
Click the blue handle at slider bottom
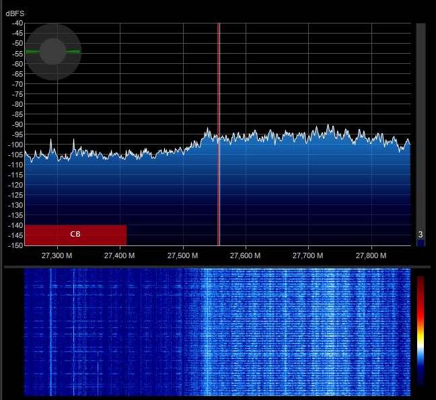click(x=421, y=243)
